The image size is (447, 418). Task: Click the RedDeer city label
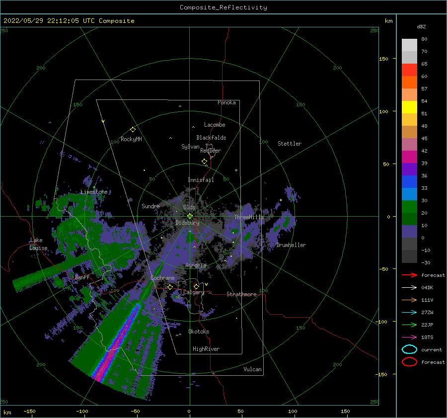click(211, 151)
